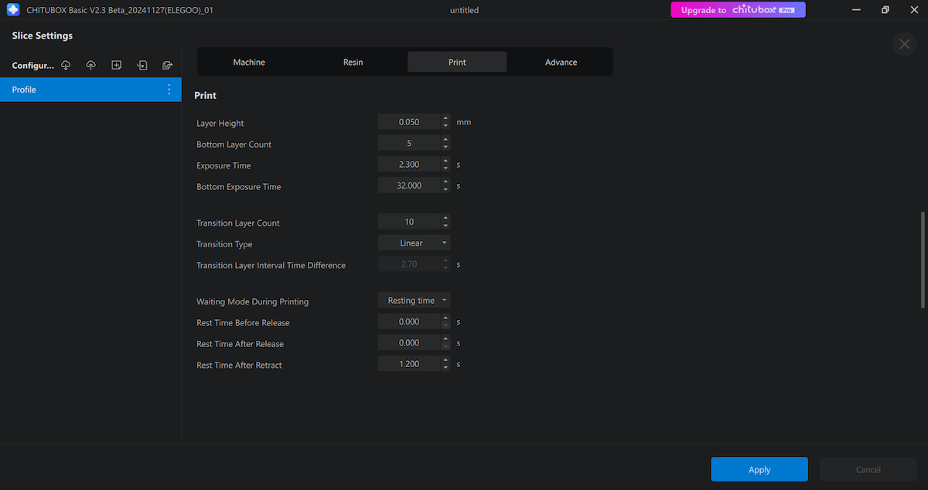Decrease Layer Height with down arrow
The image size is (928, 490).
tap(445, 125)
